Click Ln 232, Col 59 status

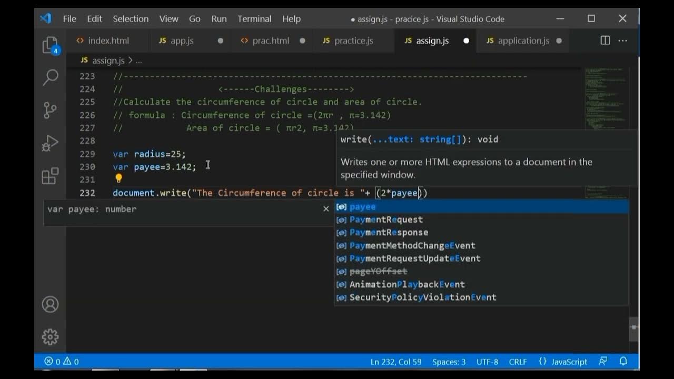pos(396,362)
